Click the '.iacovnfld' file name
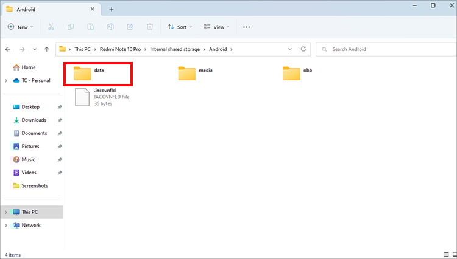This screenshot has height=259, width=457. (x=105, y=91)
